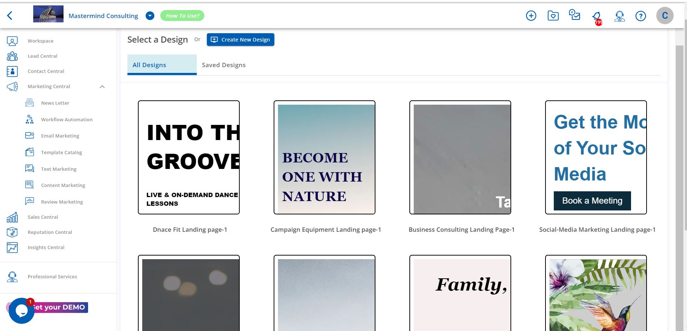Select the Social-Media Marketing Landing page-1 thumbnail
The width and height of the screenshot is (687, 331).
[x=596, y=157]
